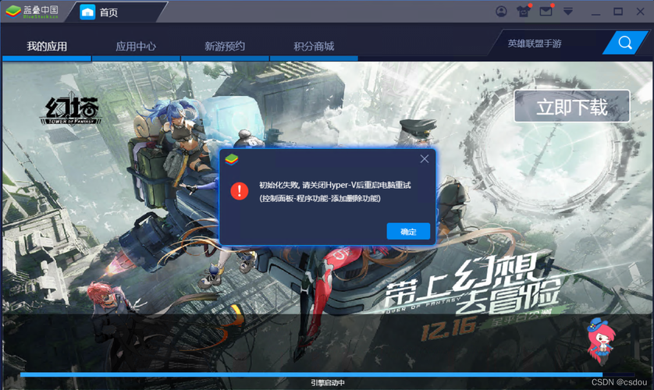Click the 幻塔 Tower of Fantasy logo
654x390 pixels.
point(71,110)
